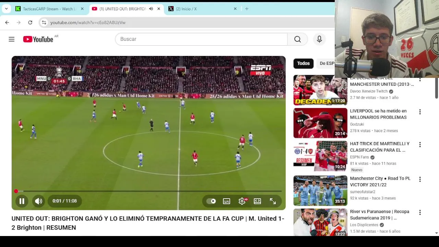Reload the current page
Screen dimensions: 439x247
point(30,22)
